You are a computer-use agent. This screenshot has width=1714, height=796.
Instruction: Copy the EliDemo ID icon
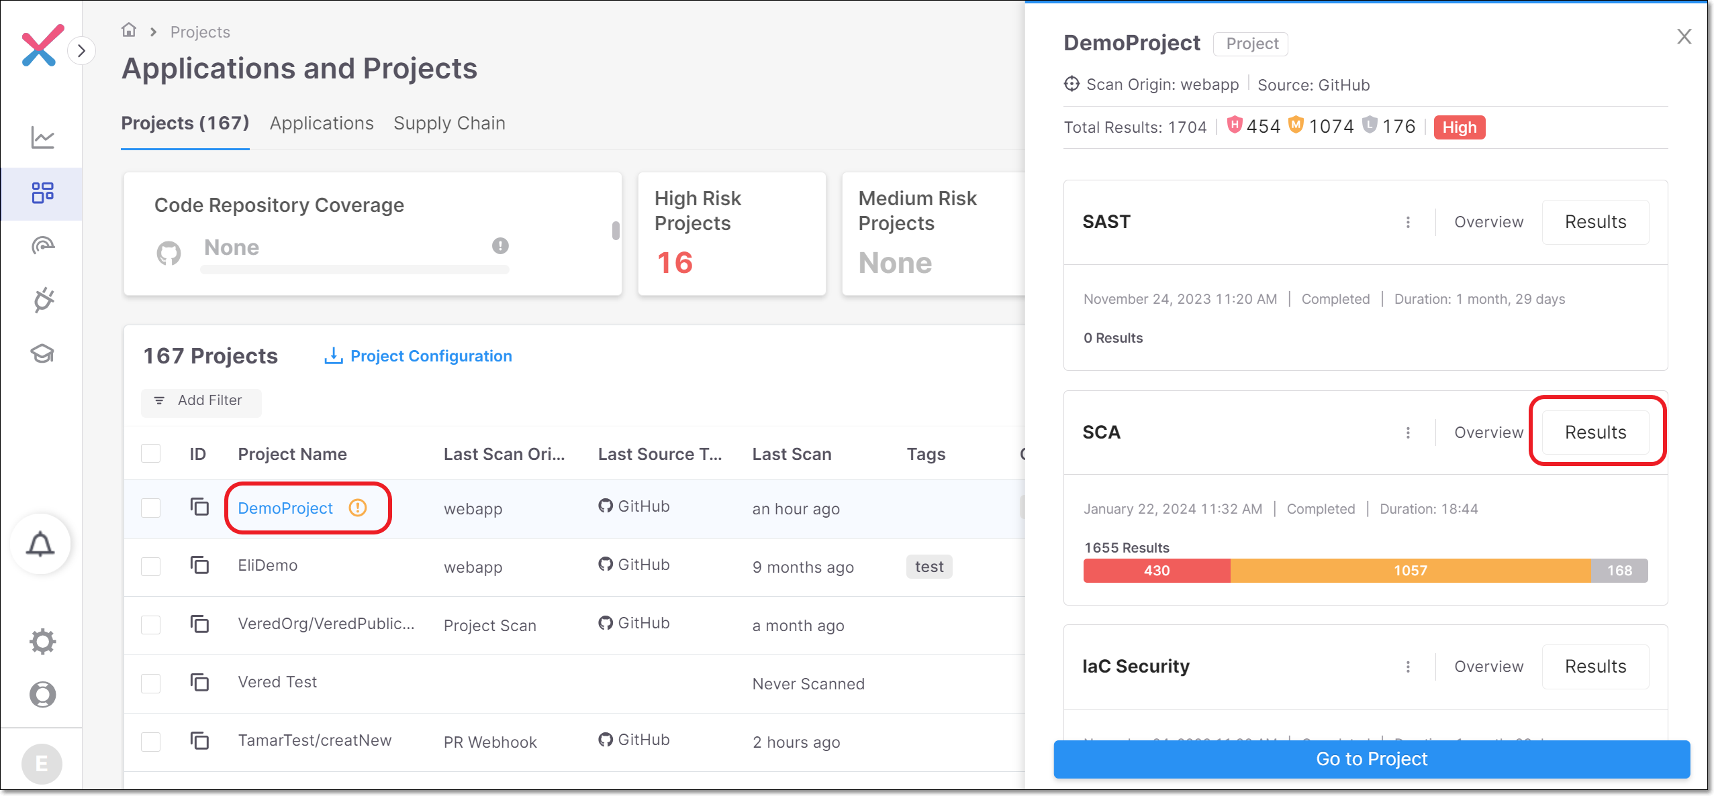point(199,565)
